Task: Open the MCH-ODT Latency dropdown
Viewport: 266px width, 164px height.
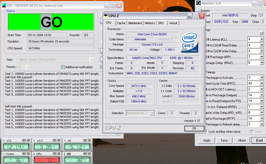Action: (262, 89)
